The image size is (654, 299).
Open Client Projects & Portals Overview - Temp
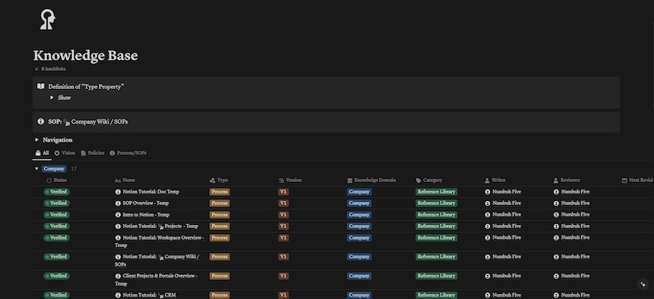coord(156,280)
